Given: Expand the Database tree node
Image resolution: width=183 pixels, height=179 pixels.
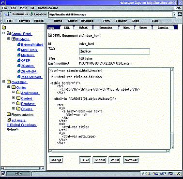Looking at the screenshot, I should pyautogui.click(x=14, y=103).
